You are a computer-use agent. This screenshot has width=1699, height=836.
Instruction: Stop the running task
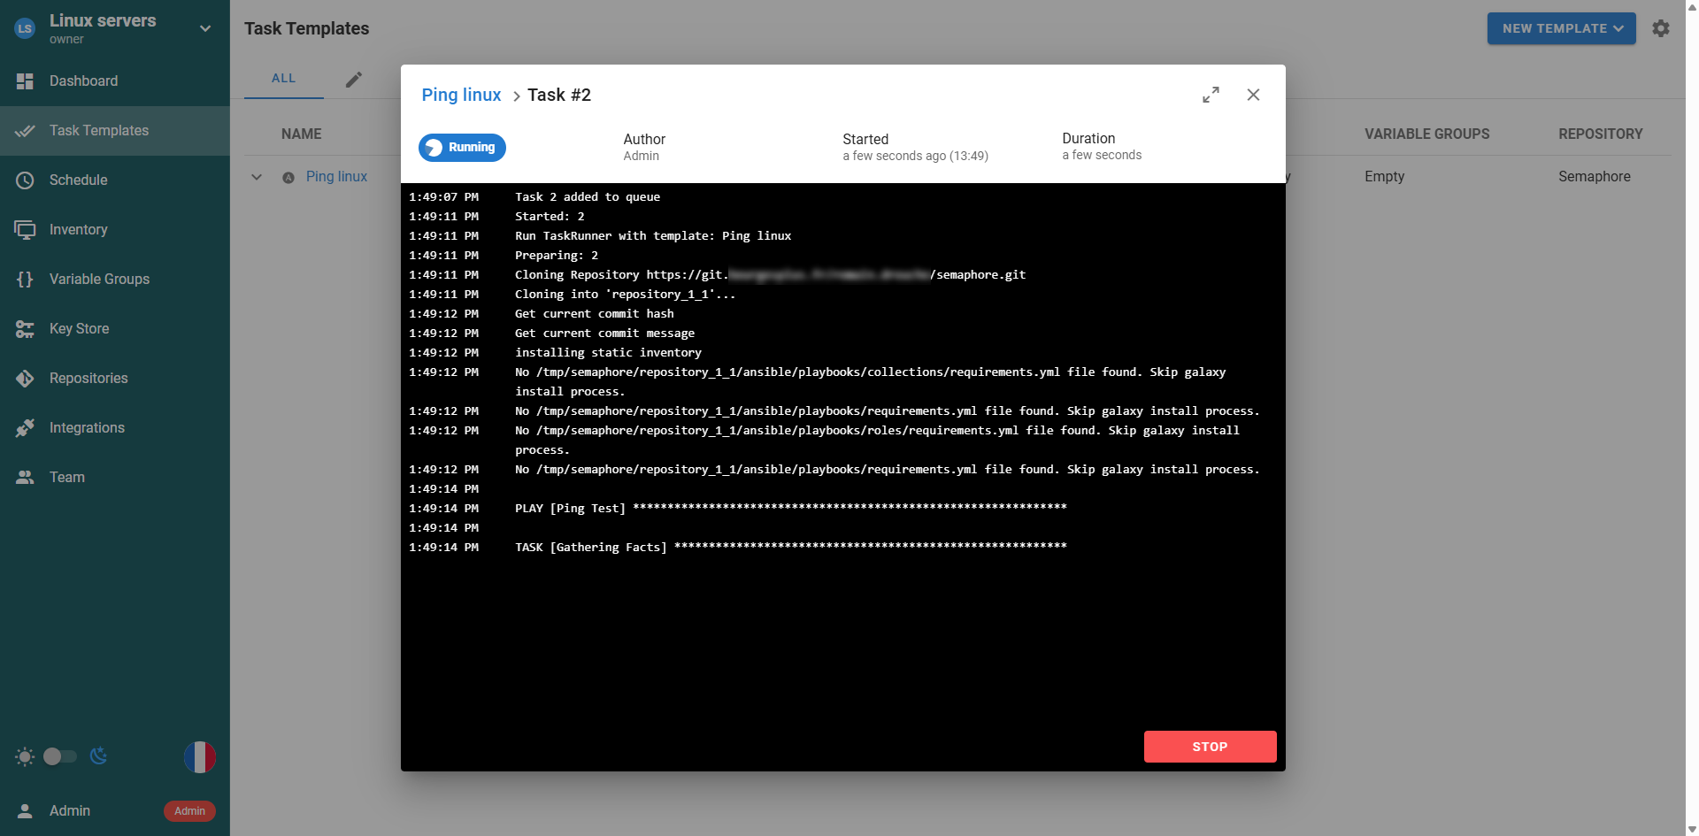point(1209,747)
